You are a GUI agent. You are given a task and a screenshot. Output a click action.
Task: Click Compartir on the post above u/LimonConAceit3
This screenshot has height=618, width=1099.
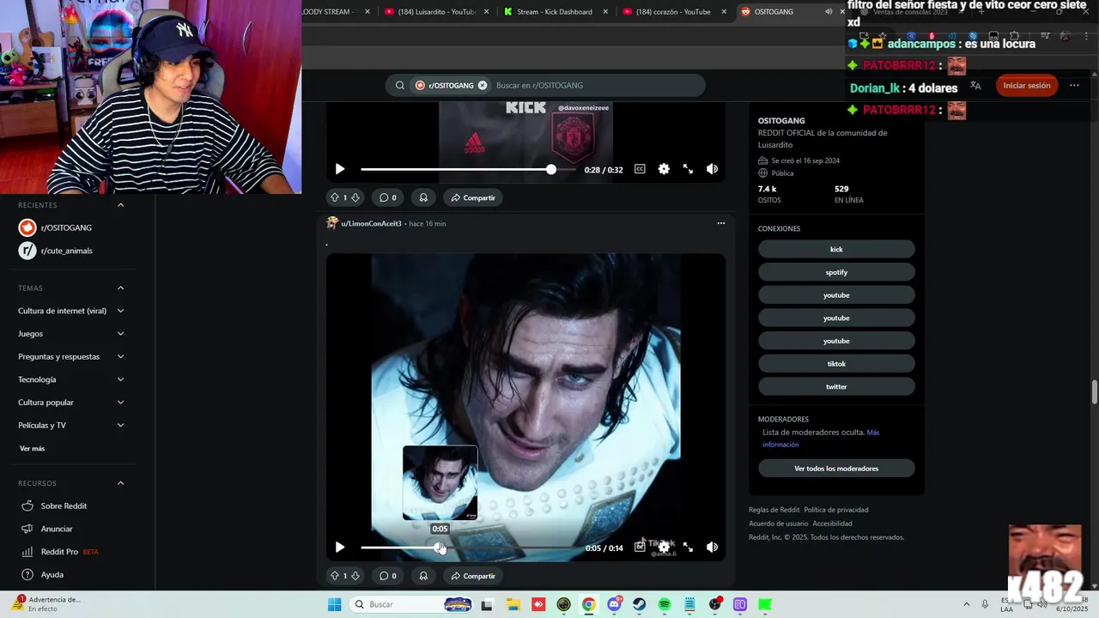[473, 197]
